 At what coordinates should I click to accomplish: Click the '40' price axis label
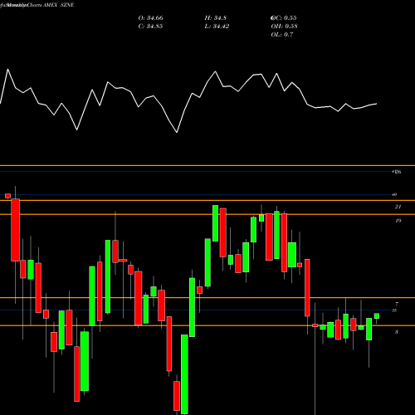[x=394, y=194]
